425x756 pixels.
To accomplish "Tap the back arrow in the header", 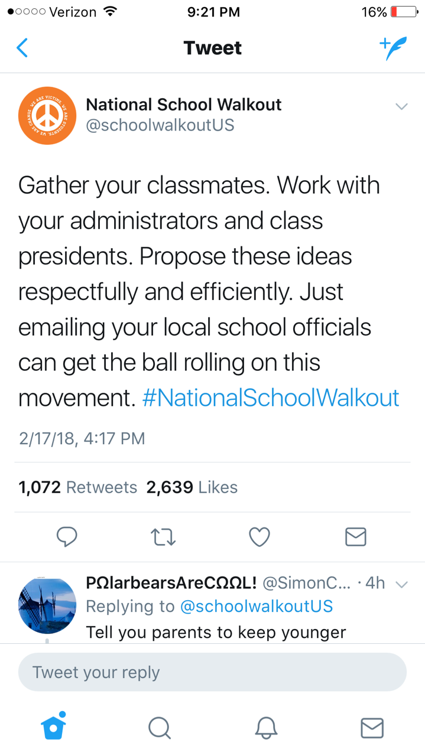I will coord(22,48).
